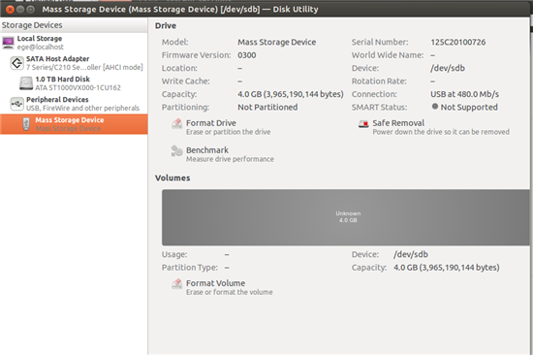
Task: Click volume Device value /dev/sdb
Action: tap(411, 254)
